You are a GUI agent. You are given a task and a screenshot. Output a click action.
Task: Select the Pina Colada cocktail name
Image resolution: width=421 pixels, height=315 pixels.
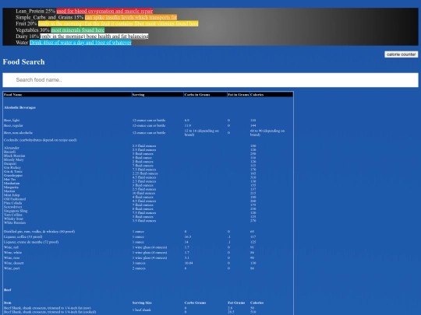13,203
